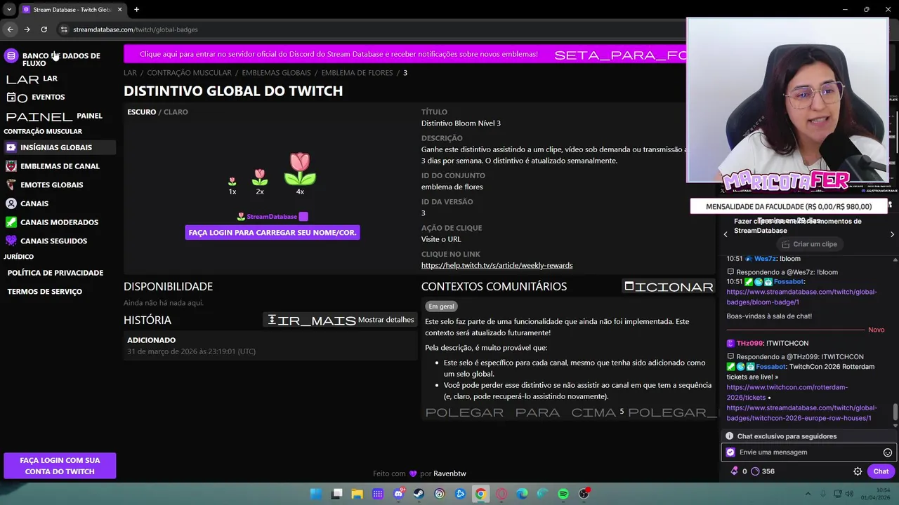Open OBS Studio from the taskbar

pos(584,494)
